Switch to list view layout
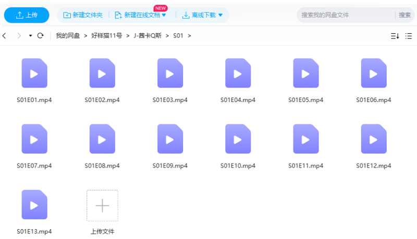This screenshot has height=239, width=417. tap(409, 36)
